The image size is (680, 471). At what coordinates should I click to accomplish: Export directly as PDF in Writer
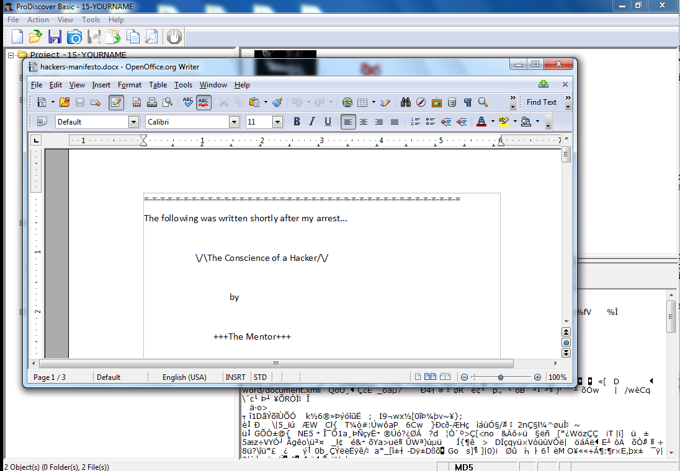coord(136,102)
